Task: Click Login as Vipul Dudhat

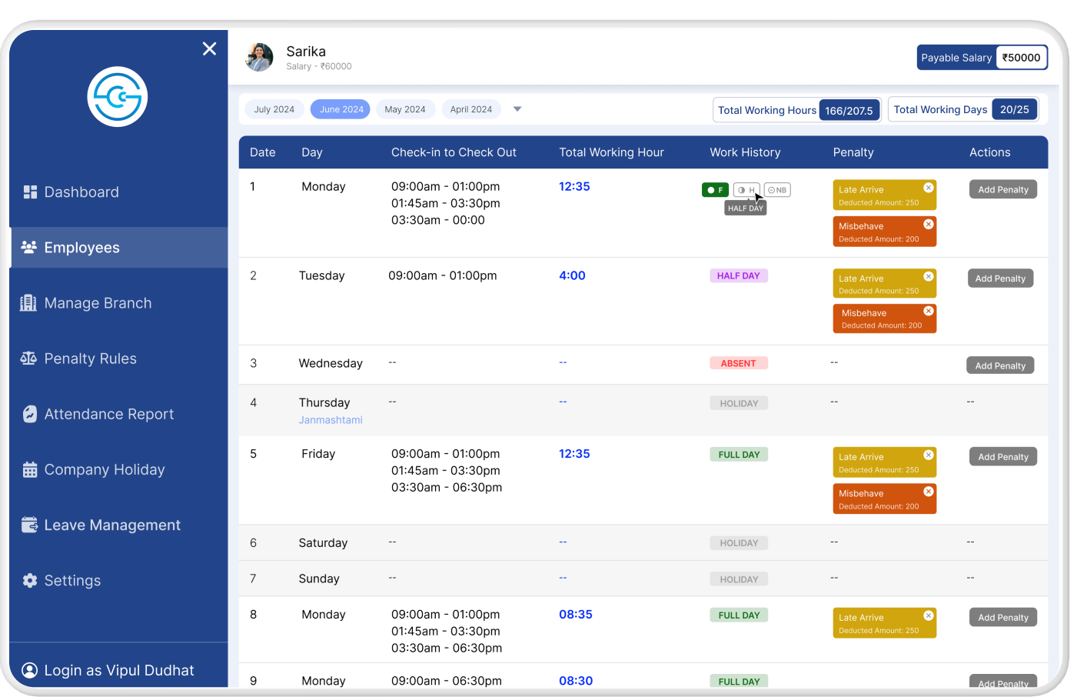Action: point(118,670)
